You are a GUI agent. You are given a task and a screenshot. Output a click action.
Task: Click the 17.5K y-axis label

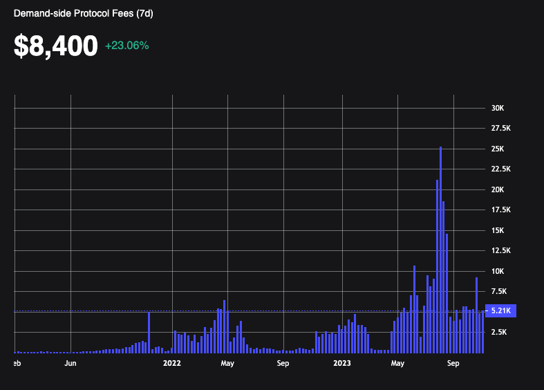[x=500, y=210]
